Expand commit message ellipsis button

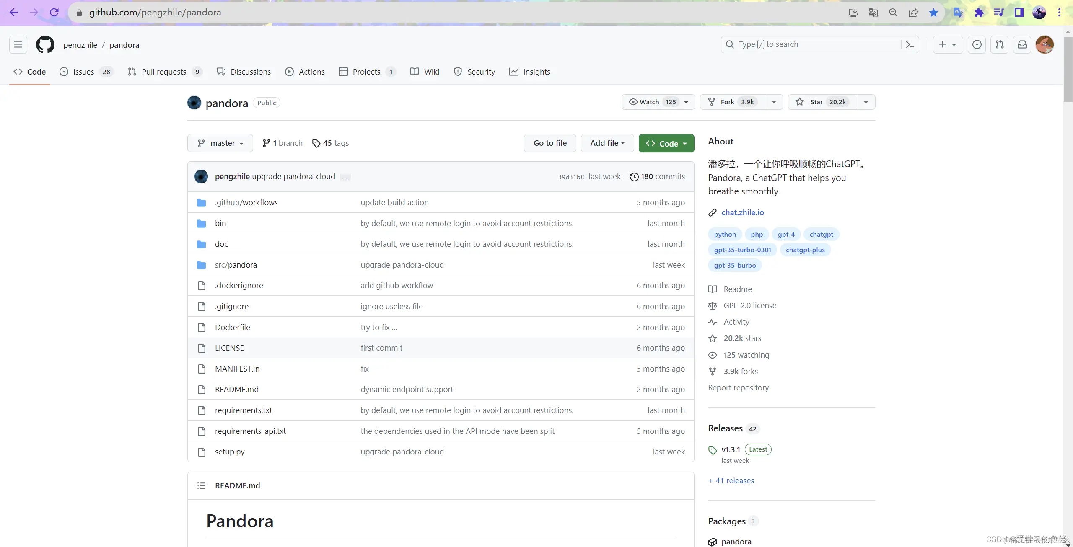(345, 177)
